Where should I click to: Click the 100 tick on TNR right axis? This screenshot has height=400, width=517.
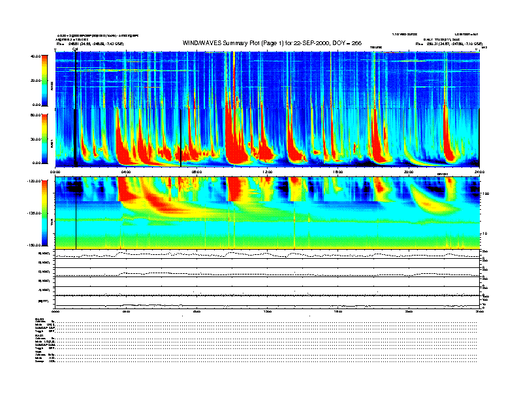(486, 193)
